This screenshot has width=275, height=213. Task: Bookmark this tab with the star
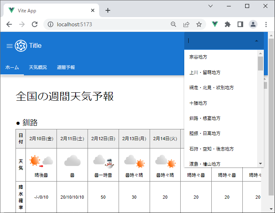(x=199, y=24)
